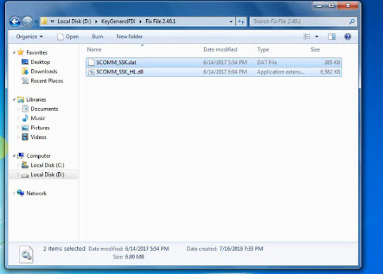
Task: Click the DAT File type cell
Action: 267,62
